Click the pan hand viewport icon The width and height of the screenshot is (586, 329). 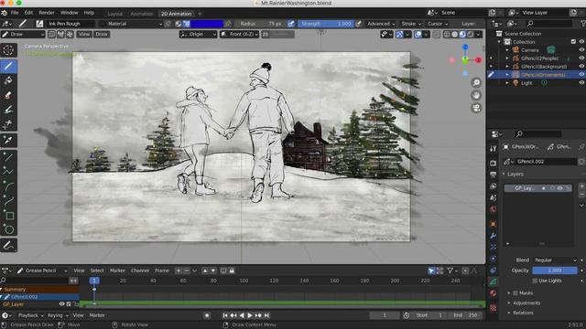(476, 95)
